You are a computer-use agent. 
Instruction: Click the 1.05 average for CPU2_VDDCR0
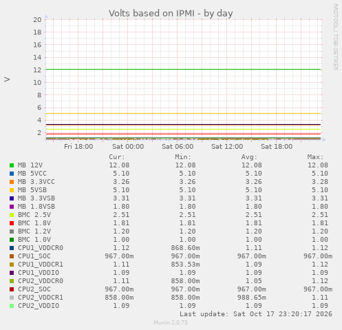tap(253, 281)
